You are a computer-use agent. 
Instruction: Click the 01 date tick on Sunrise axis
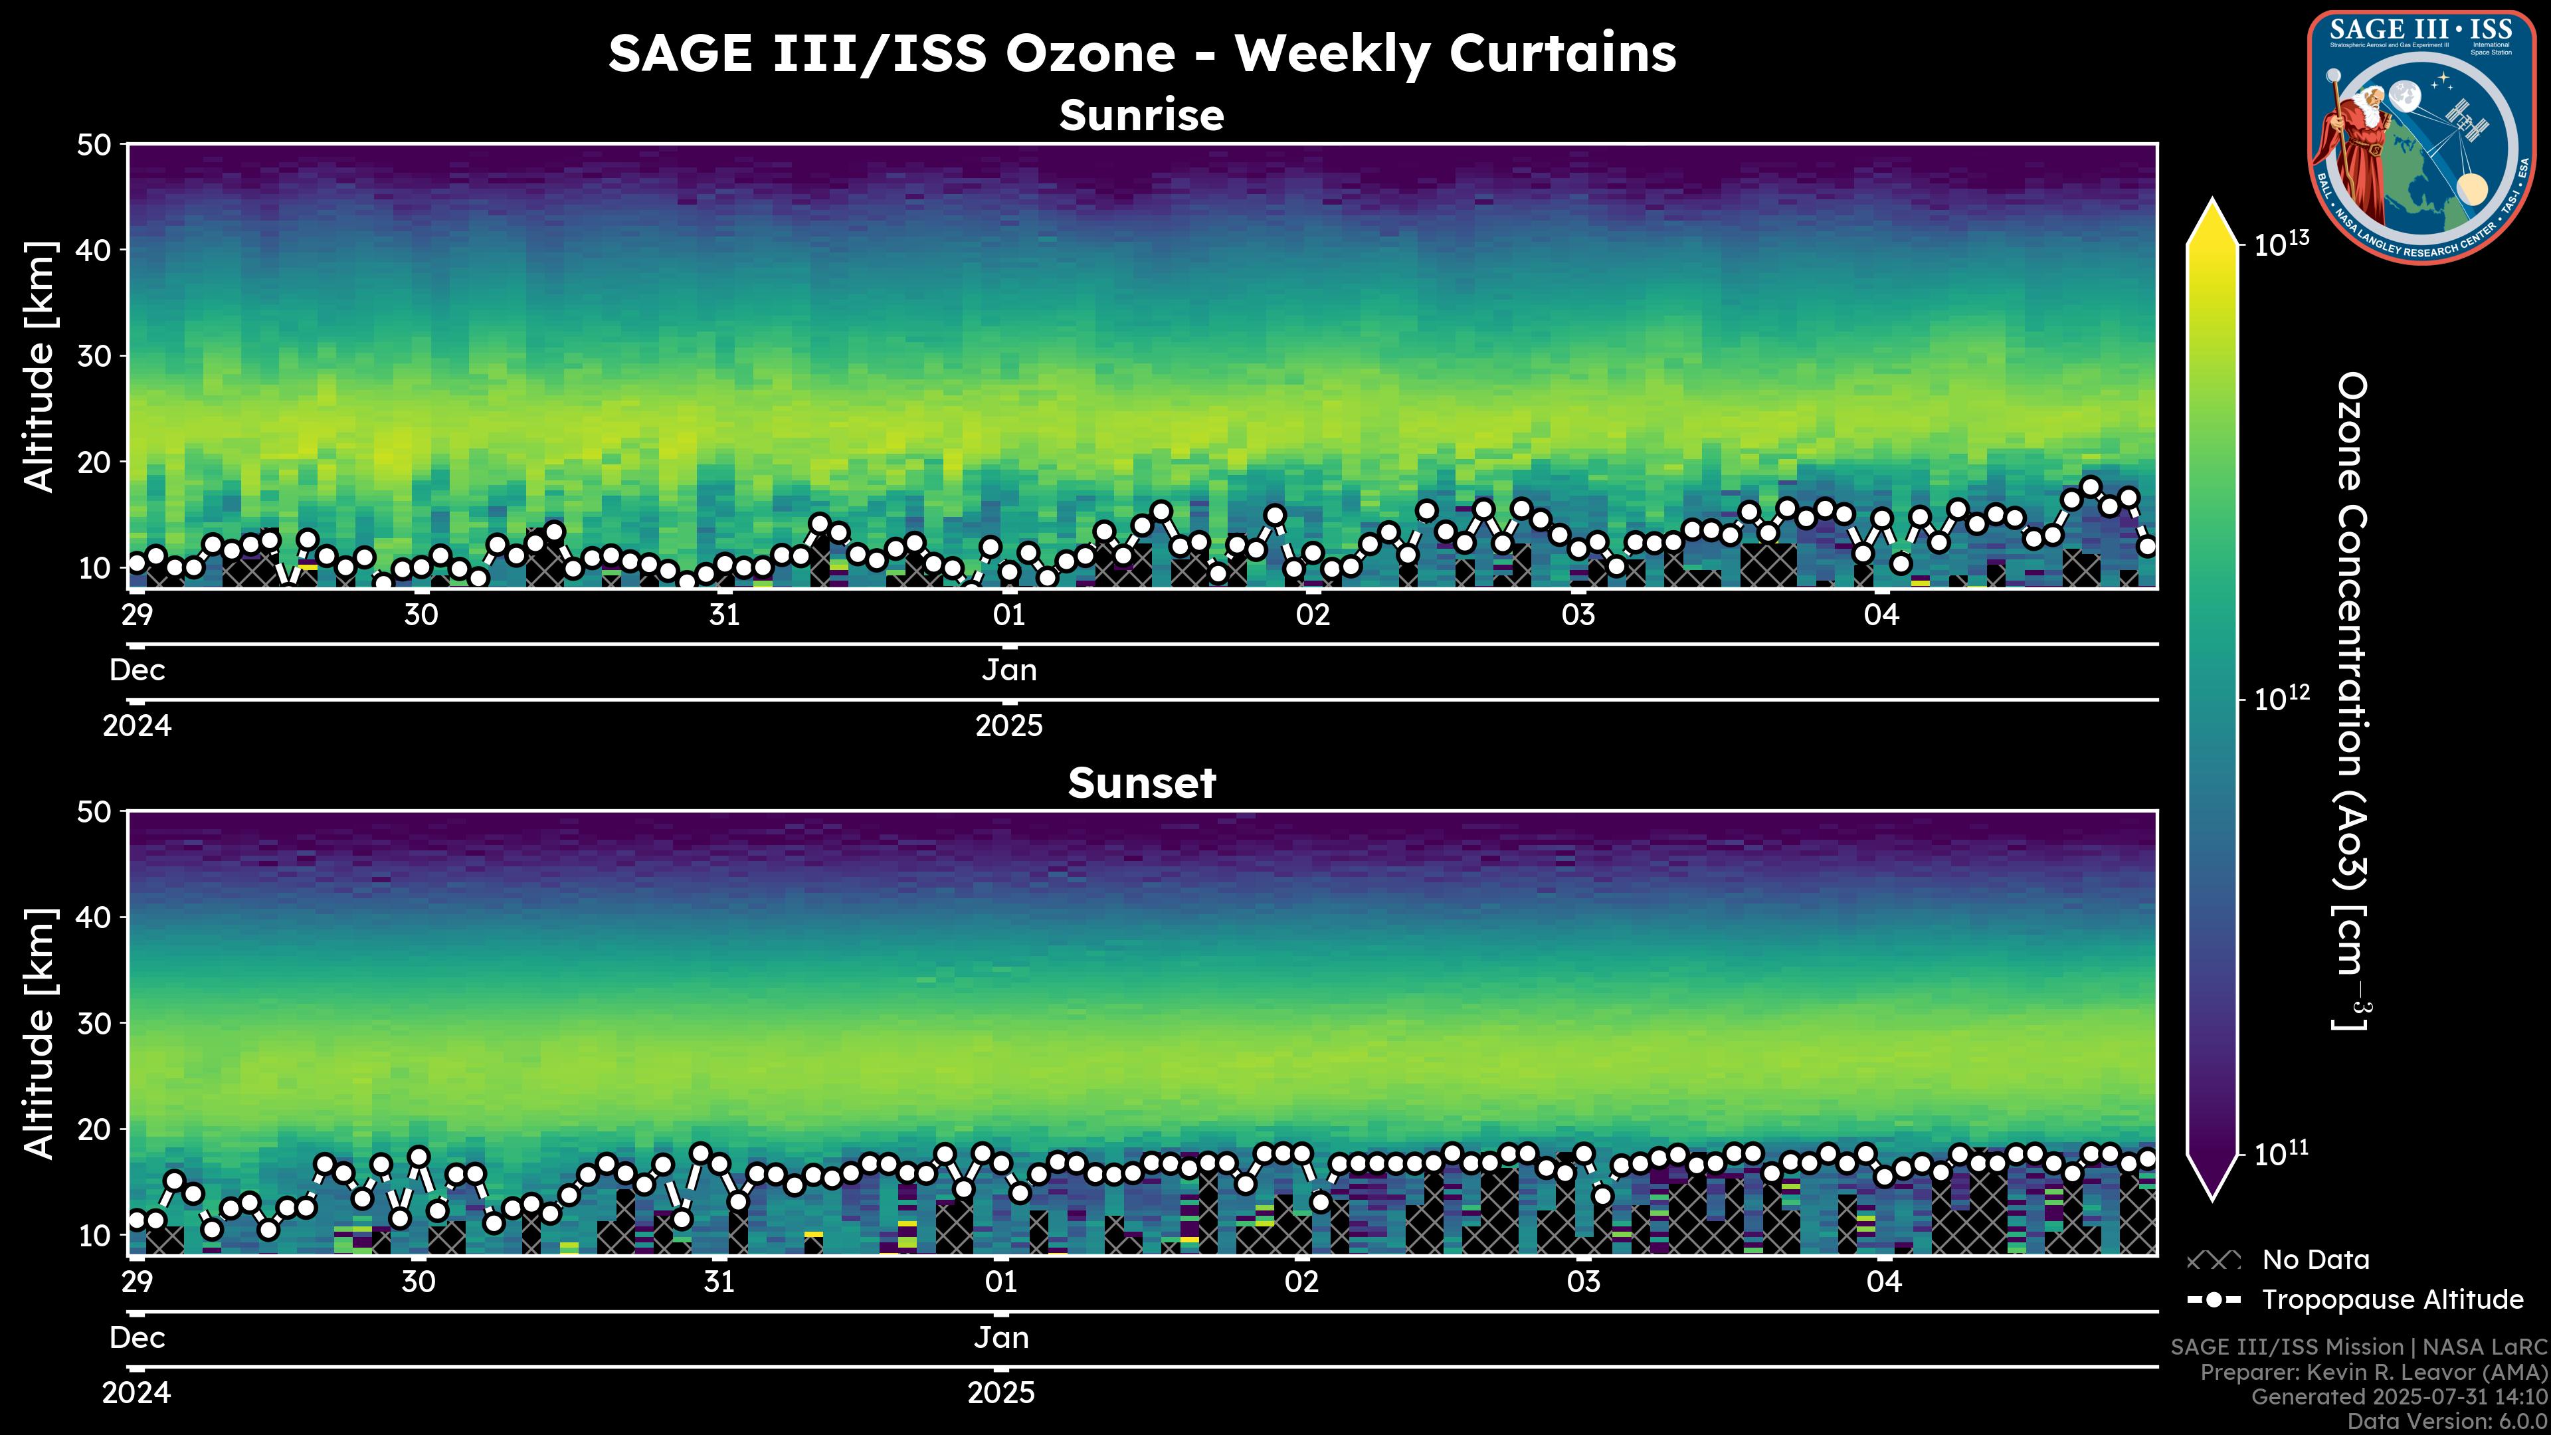point(1009,615)
